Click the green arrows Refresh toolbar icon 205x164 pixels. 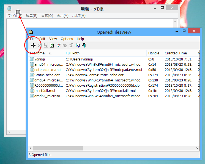(x=52, y=45)
